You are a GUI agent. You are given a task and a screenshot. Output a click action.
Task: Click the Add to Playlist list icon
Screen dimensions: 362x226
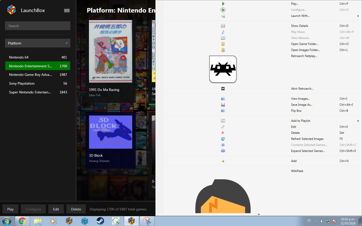(x=223, y=121)
